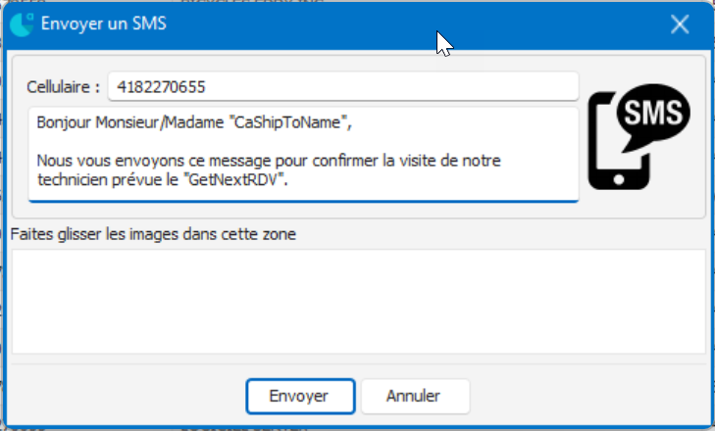Cancel with the Annuler button

414,396
